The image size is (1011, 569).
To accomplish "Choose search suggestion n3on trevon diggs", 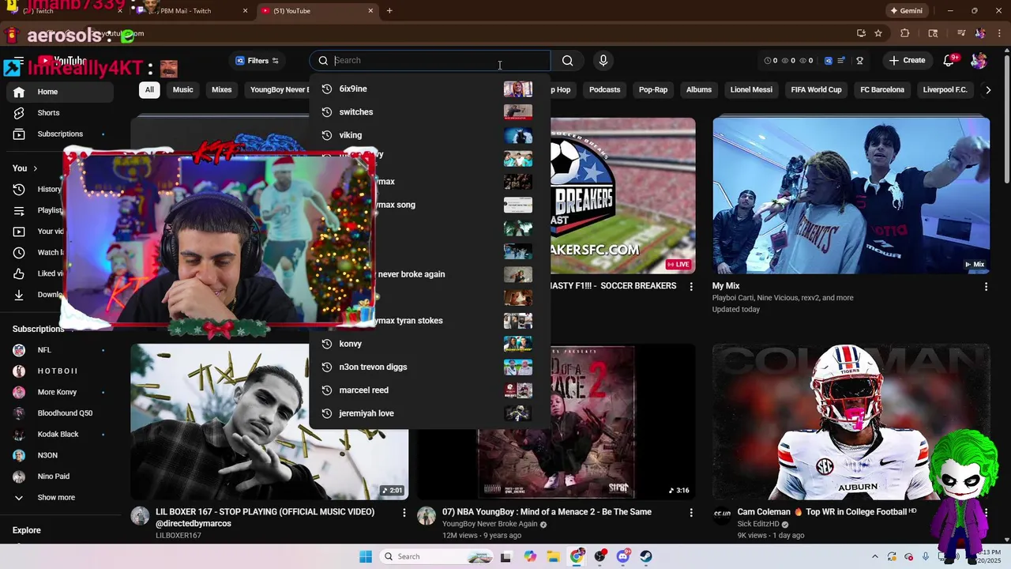I will point(430,367).
